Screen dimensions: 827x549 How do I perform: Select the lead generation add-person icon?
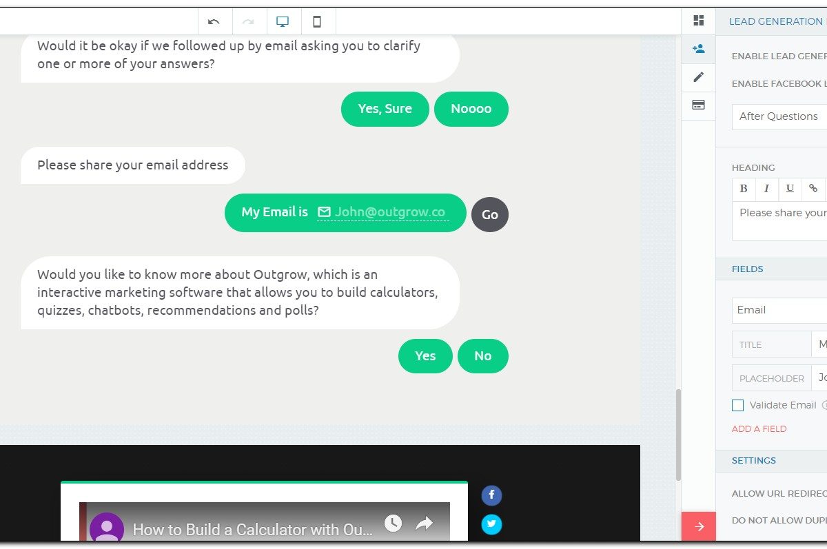698,49
